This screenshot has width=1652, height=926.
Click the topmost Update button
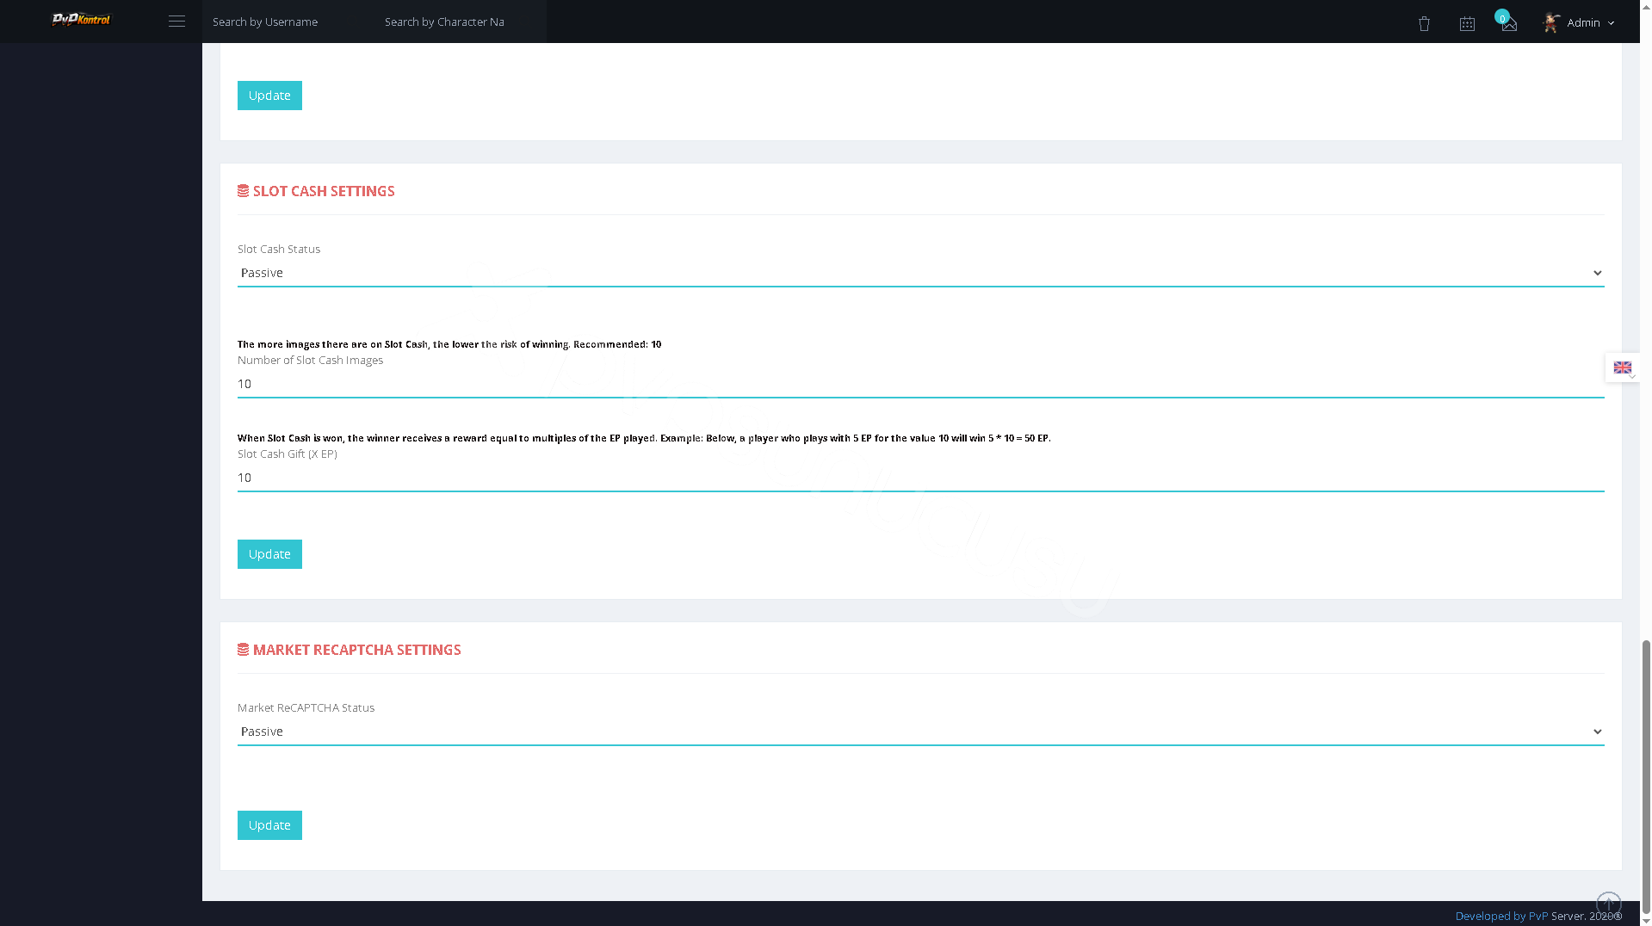(x=269, y=96)
